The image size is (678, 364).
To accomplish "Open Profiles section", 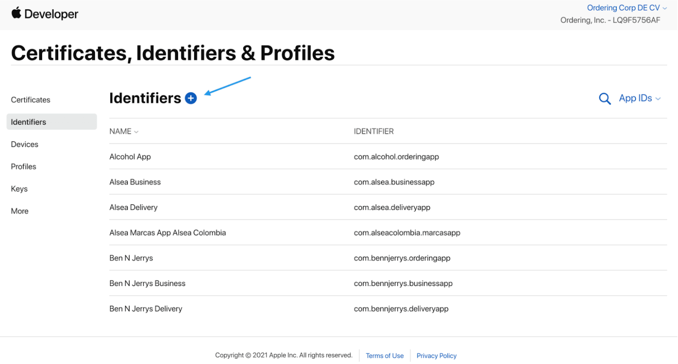I will click(x=23, y=167).
